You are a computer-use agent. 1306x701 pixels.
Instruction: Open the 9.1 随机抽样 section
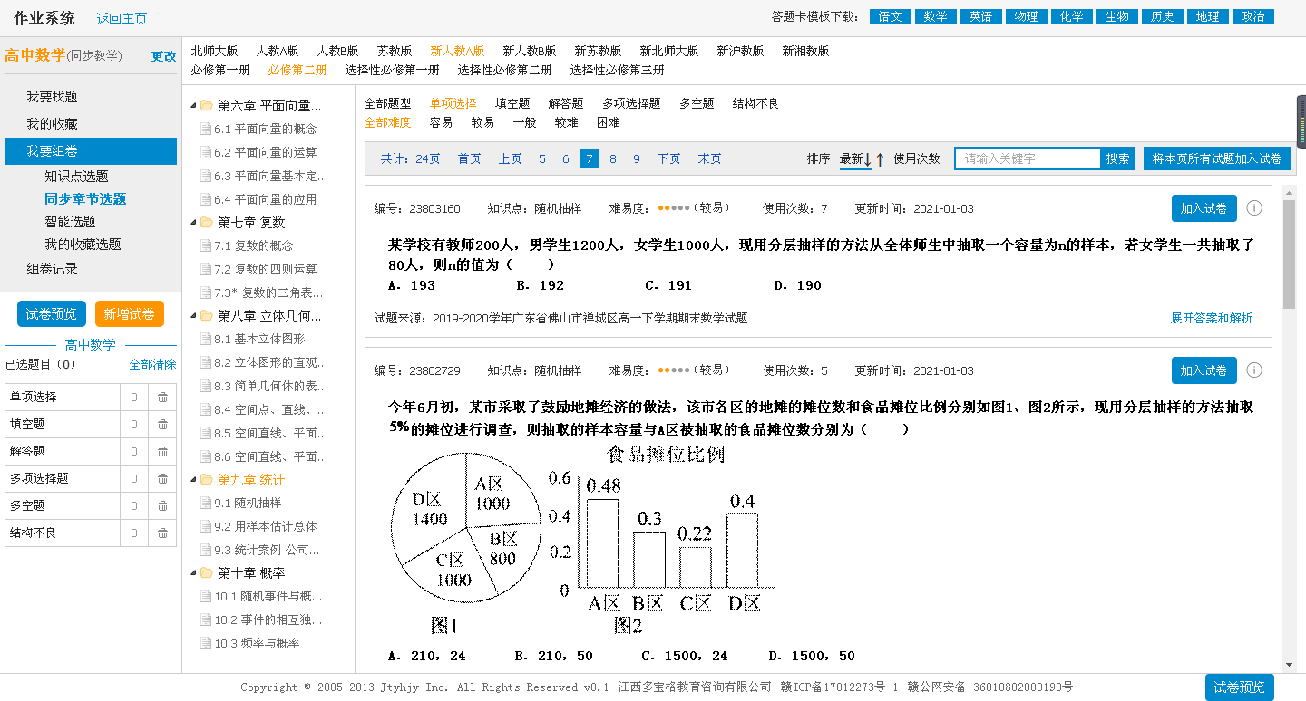tap(247, 503)
